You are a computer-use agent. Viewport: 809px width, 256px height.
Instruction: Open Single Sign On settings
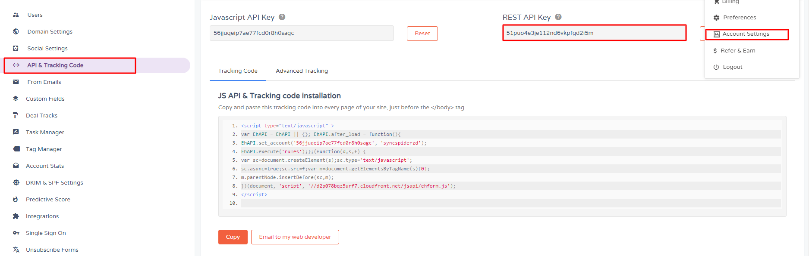[x=46, y=233]
